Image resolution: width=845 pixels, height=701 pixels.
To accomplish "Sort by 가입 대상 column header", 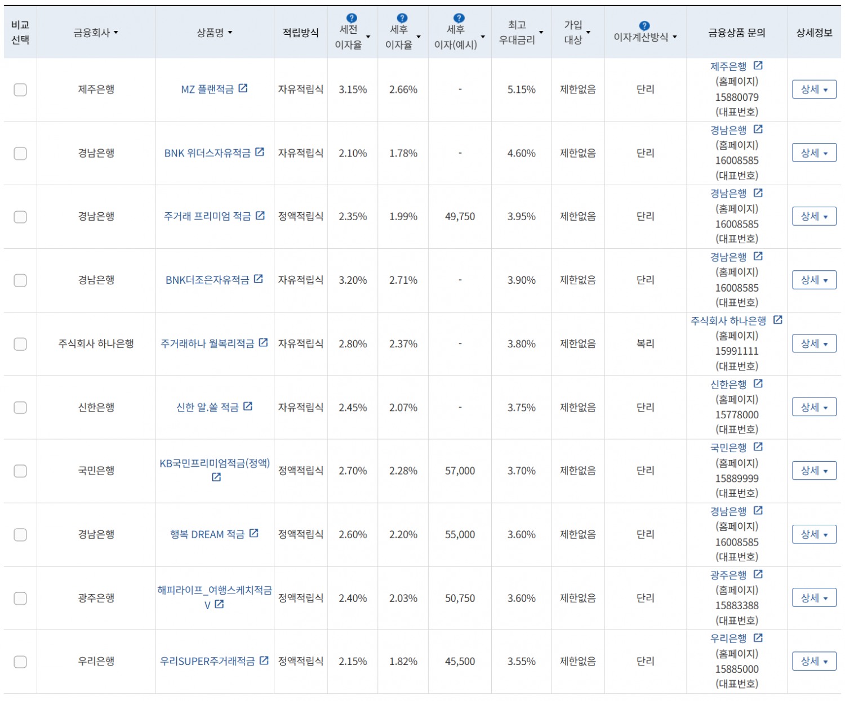I will pyautogui.click(x=577, y=32).
